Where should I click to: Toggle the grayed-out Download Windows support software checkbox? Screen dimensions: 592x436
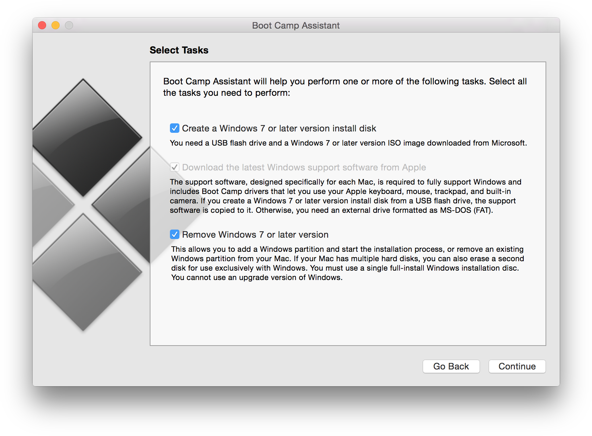point(174,167)
